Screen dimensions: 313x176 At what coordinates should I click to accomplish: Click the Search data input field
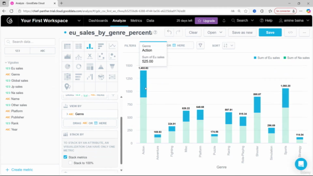[x=30, y=42]
